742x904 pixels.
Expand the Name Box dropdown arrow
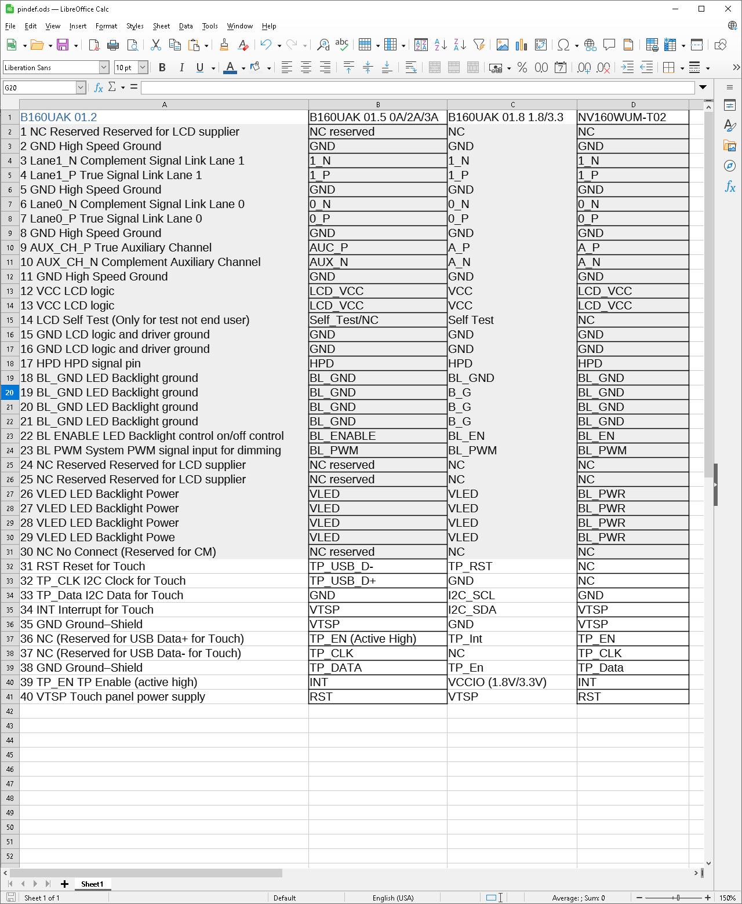click(81, 88)
